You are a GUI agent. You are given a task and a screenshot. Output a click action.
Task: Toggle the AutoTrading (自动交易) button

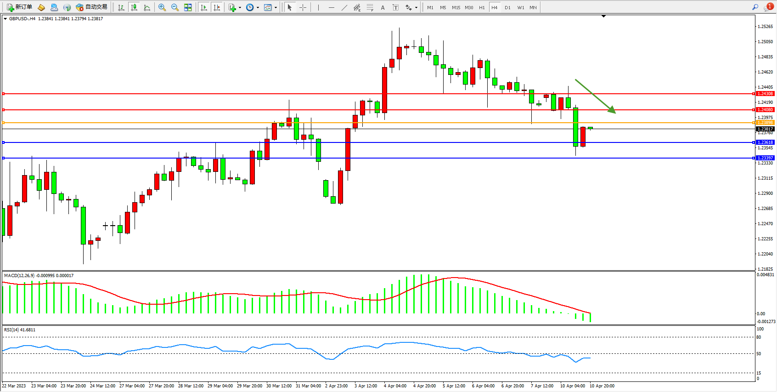click(91, 7)
